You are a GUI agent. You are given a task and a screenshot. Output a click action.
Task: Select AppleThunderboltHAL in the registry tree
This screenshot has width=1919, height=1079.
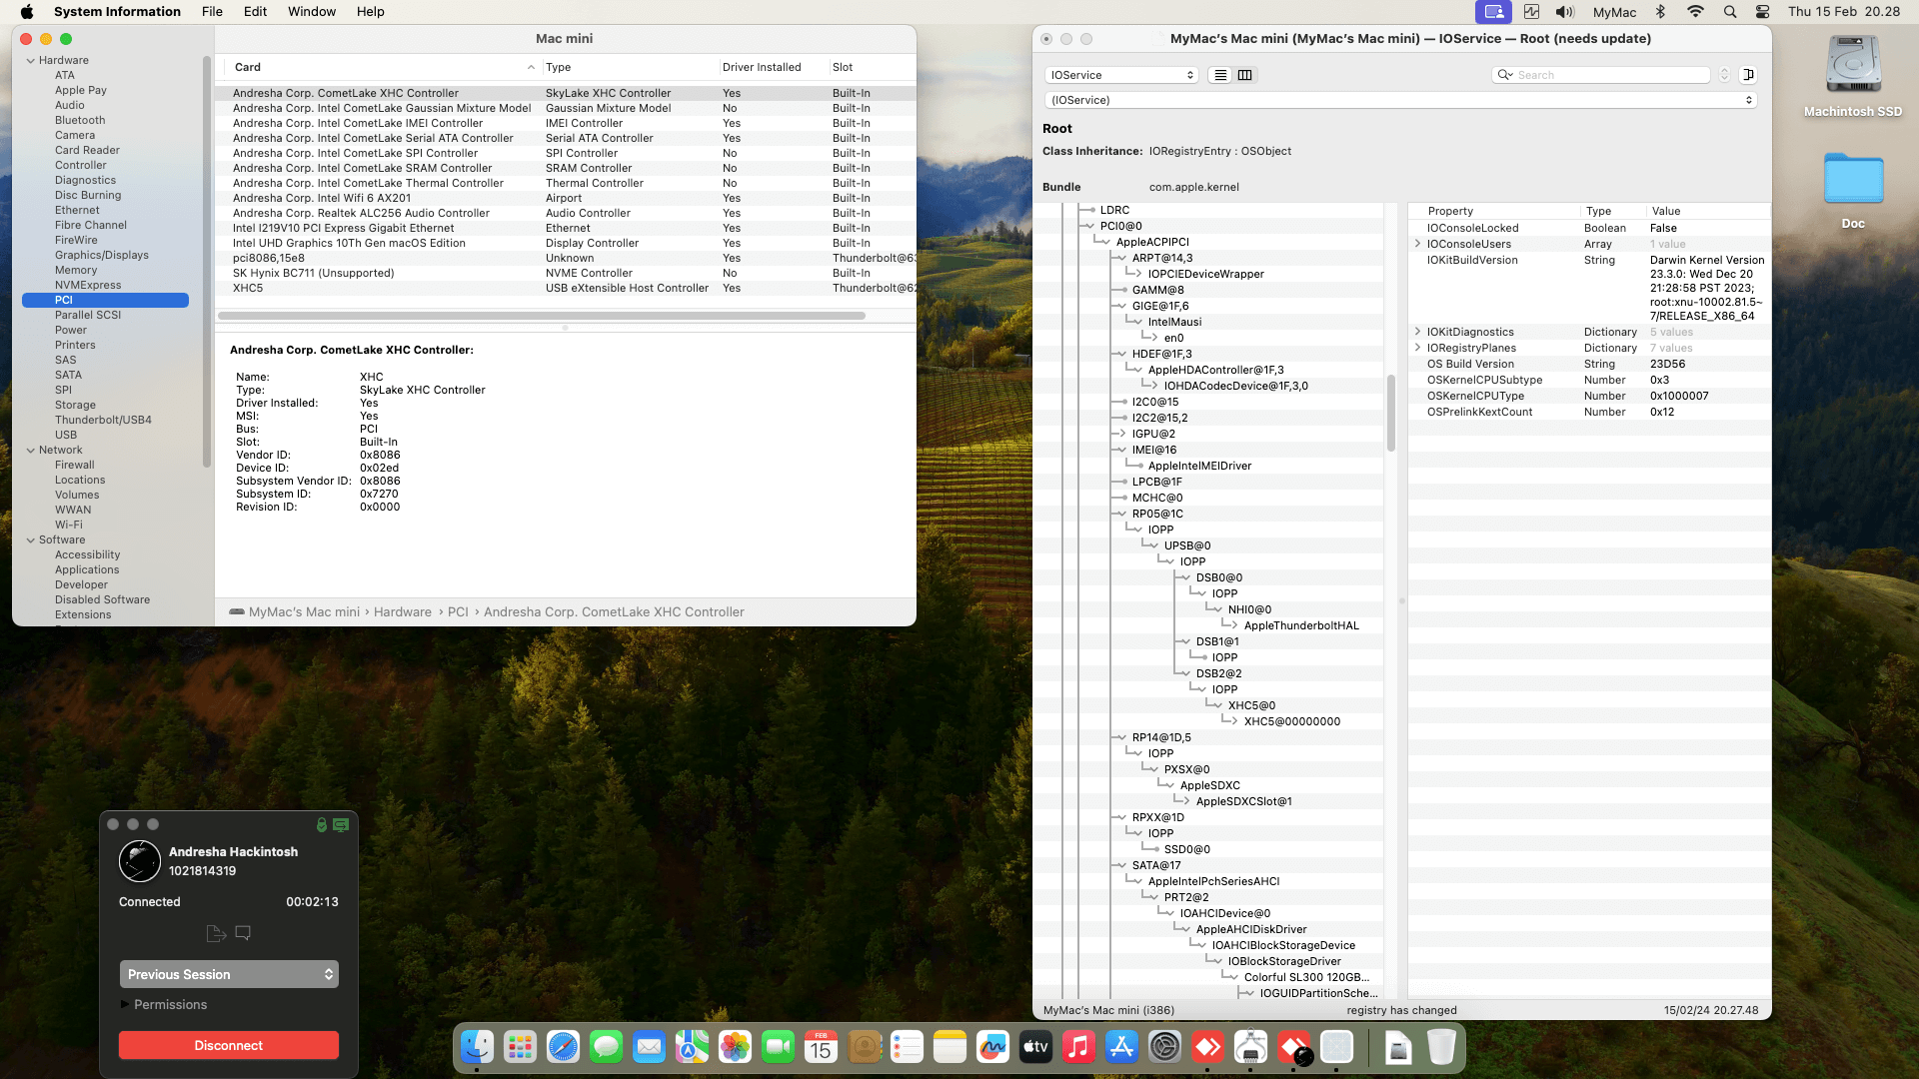(x=1301, y=625)
